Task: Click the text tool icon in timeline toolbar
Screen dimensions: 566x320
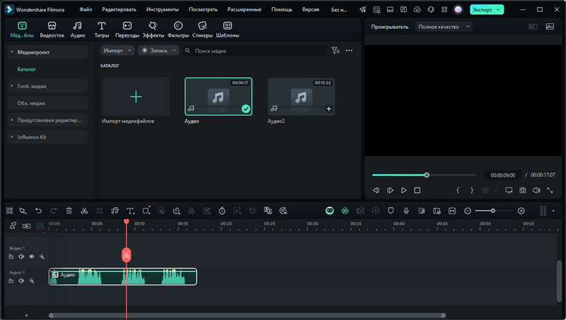Action: pos(130,211)
